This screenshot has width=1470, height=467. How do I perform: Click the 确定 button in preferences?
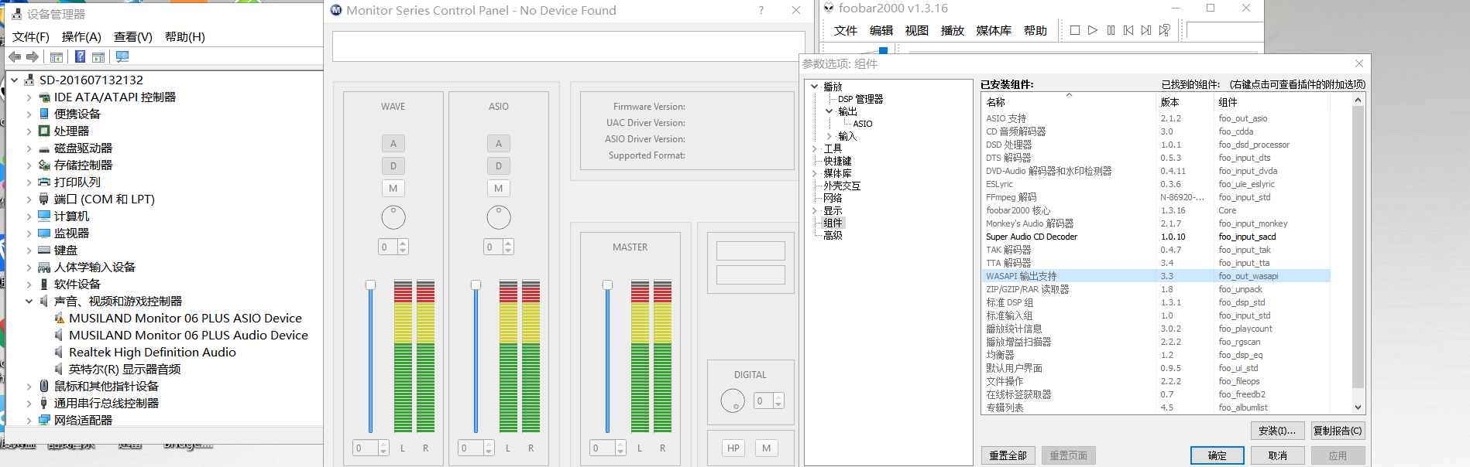coord(1218,455)
